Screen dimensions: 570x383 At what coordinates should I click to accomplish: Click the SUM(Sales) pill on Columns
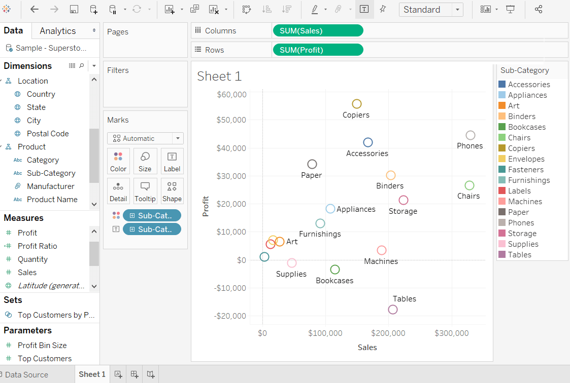[x=318, y=31]
